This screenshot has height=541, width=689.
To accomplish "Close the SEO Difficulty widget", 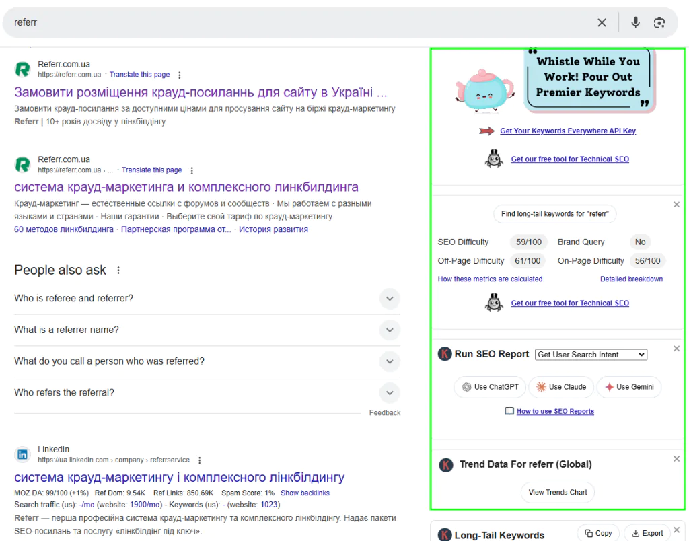I will pyautogui.click(x=677, y=205).
